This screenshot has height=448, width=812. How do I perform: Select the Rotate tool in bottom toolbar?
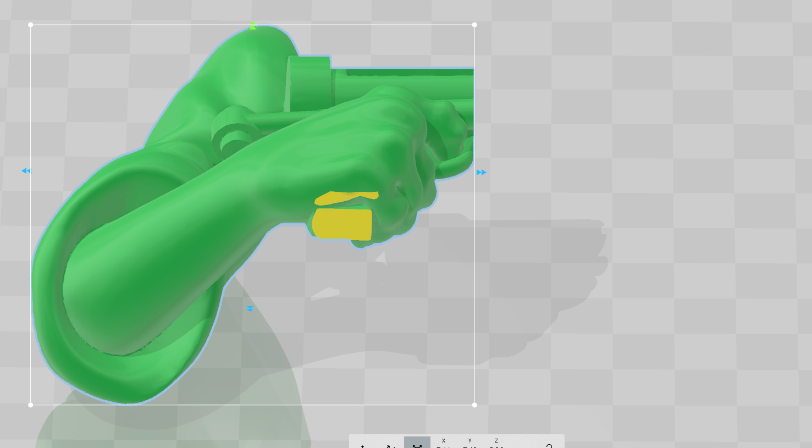point(390,446)
